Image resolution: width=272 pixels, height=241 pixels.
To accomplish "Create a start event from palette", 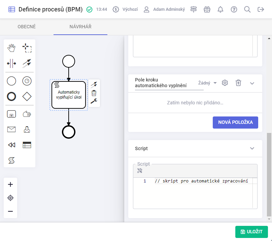I will (11, 81).
